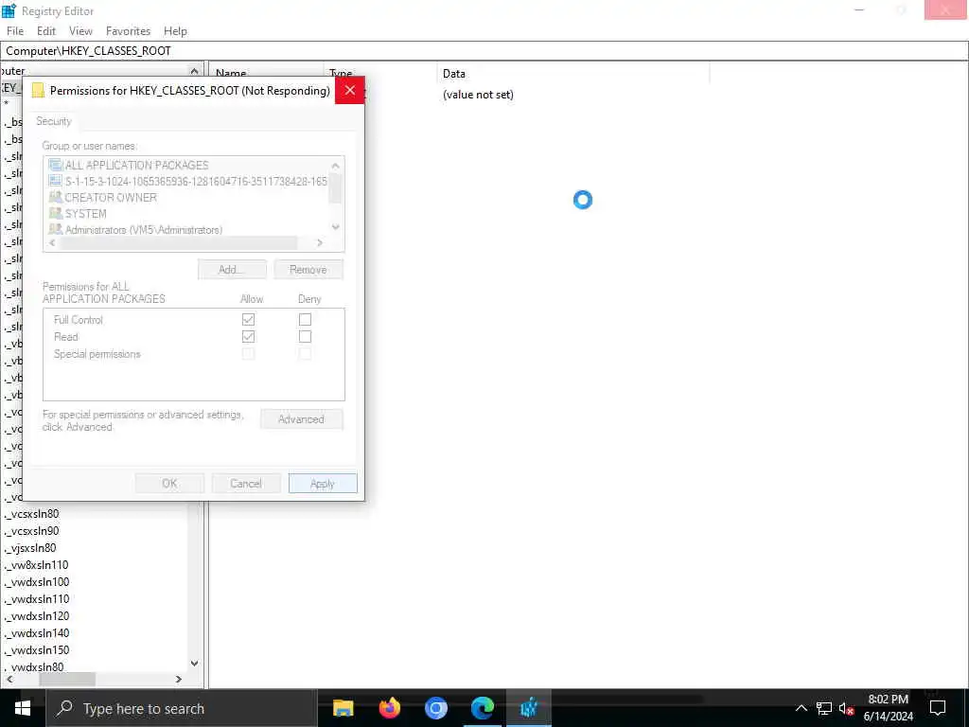Click the Registry Editor title bar icon
969x727 pixels.
point(9,10)
